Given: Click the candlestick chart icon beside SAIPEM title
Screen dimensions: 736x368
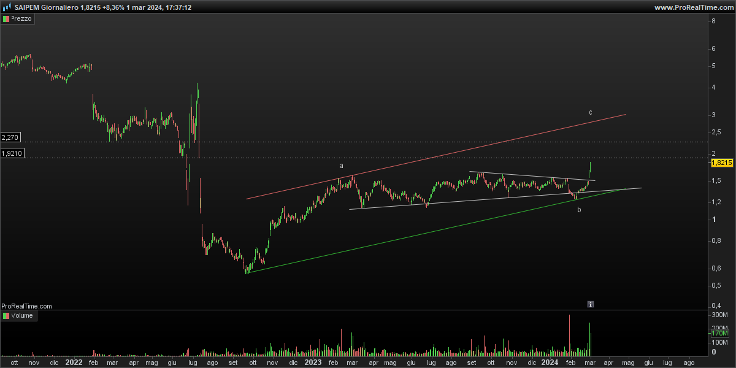Looking at the screenshot, I should coord(7,7).
